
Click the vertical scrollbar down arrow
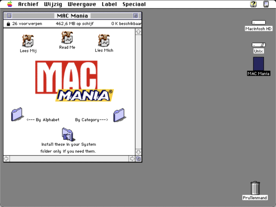(x=138, y=152)
